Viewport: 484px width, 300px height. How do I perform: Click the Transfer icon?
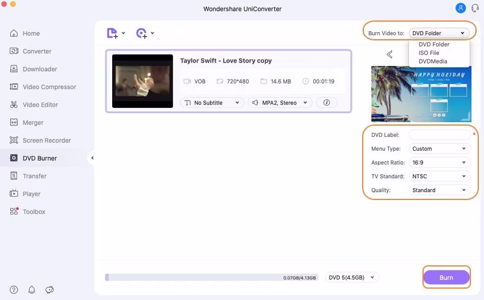point(14,176)
